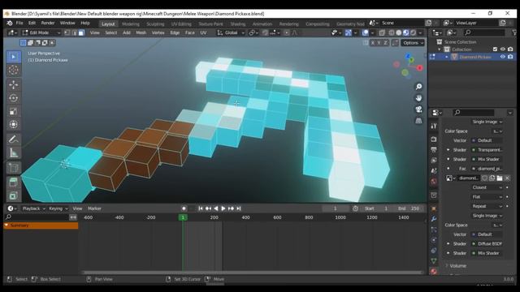Open the Edit Mode dropdown
The width and height of the screenshot is (520, 292).
click(x=41, y=32)
